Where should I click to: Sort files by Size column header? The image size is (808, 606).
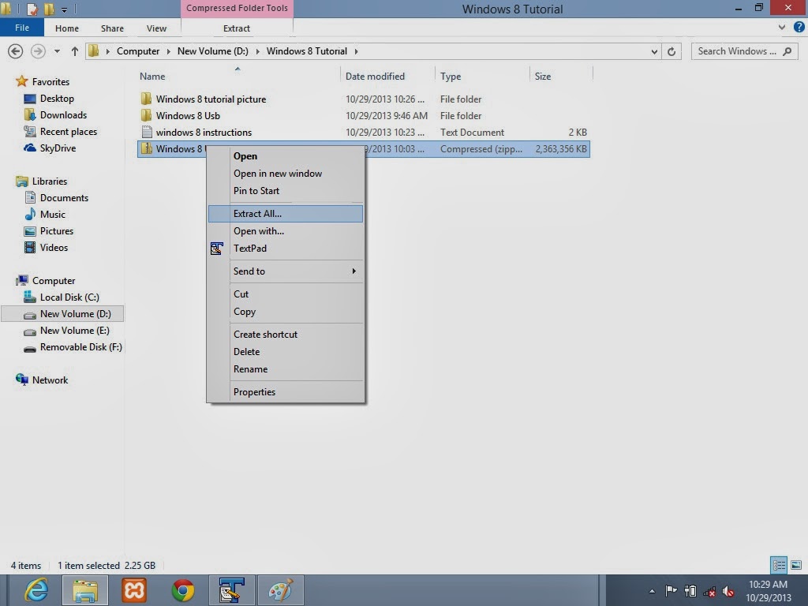(561, 77)
